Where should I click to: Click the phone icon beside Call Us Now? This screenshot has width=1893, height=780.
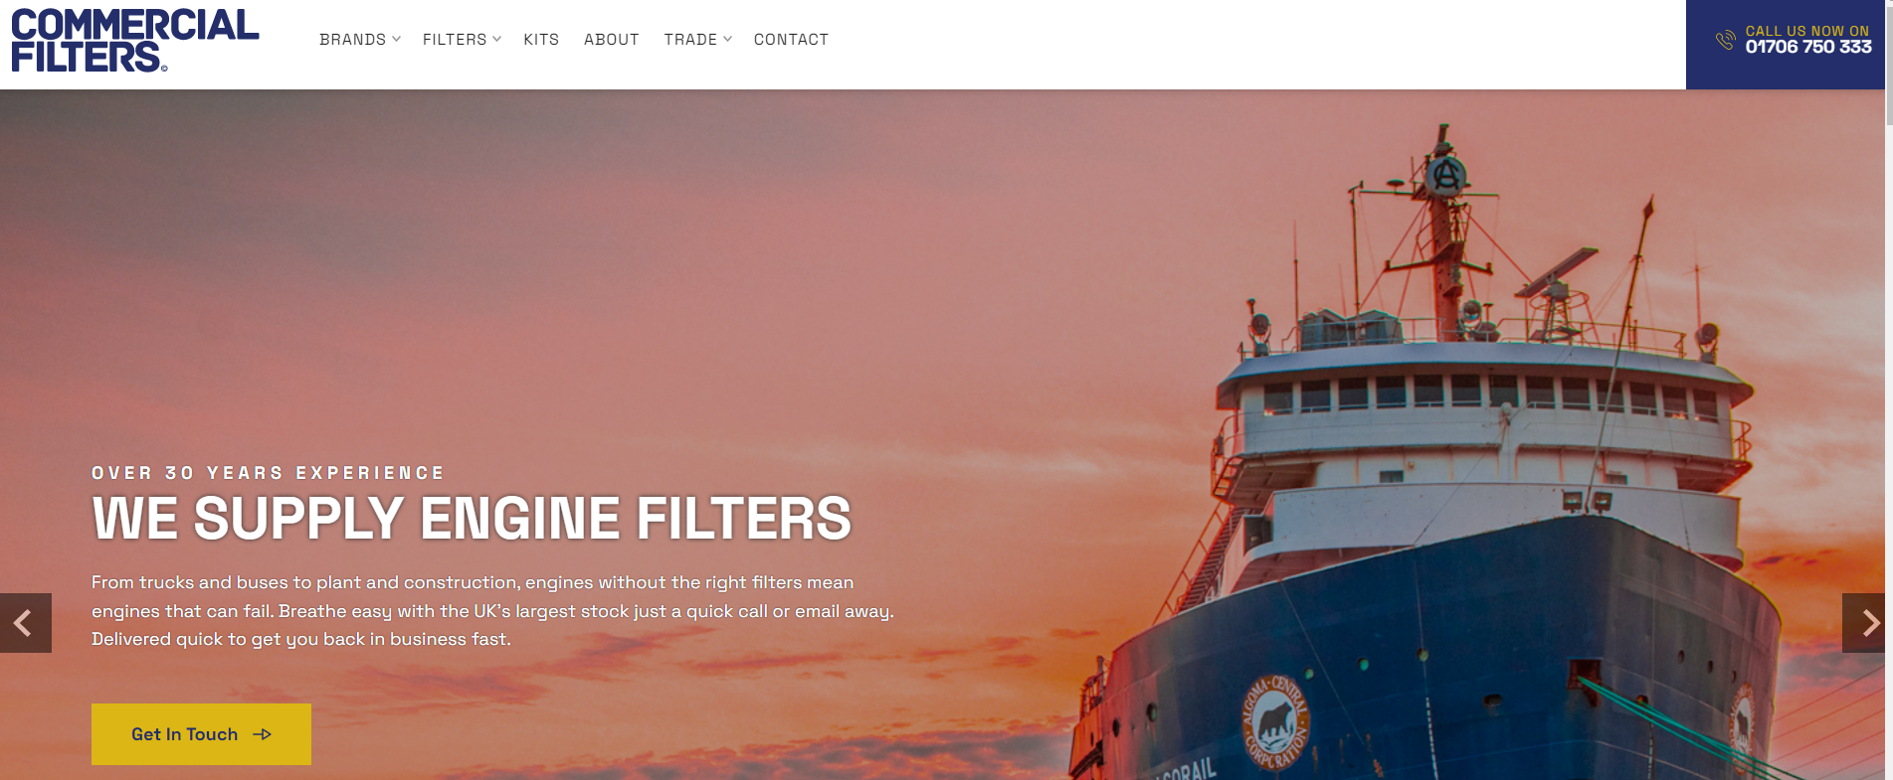1725,40
